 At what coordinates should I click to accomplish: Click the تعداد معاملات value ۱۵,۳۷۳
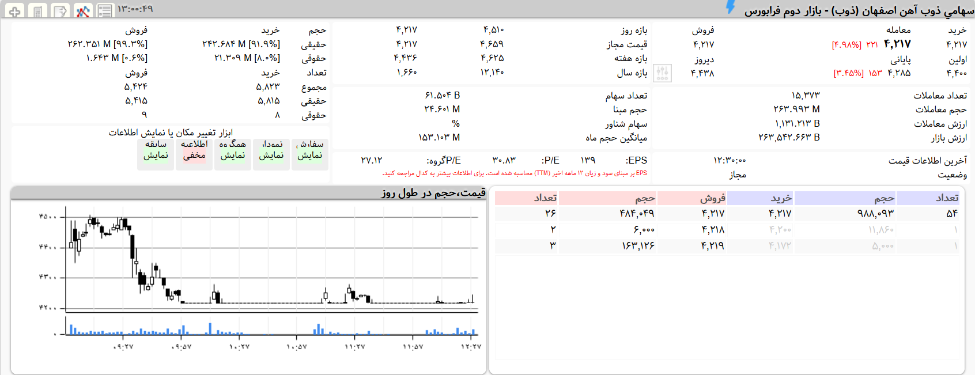(x=806, y=96)
